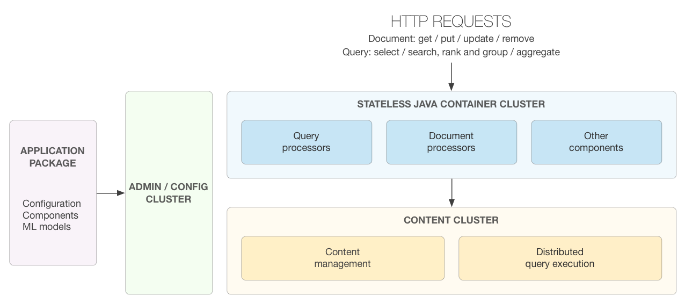Click the word 'remove' in the Document line

pyautogui.click(x=518, y=39)
